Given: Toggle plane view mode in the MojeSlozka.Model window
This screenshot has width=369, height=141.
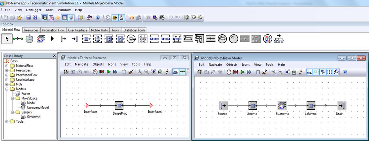Looking at the screenshot, I should click(x=310, y=72).
